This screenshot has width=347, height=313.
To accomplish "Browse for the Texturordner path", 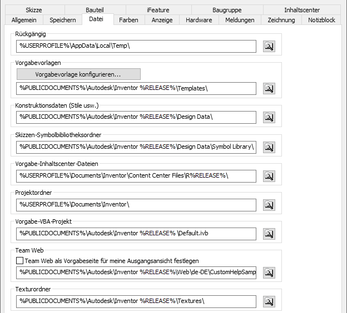I will click(269, 301).
